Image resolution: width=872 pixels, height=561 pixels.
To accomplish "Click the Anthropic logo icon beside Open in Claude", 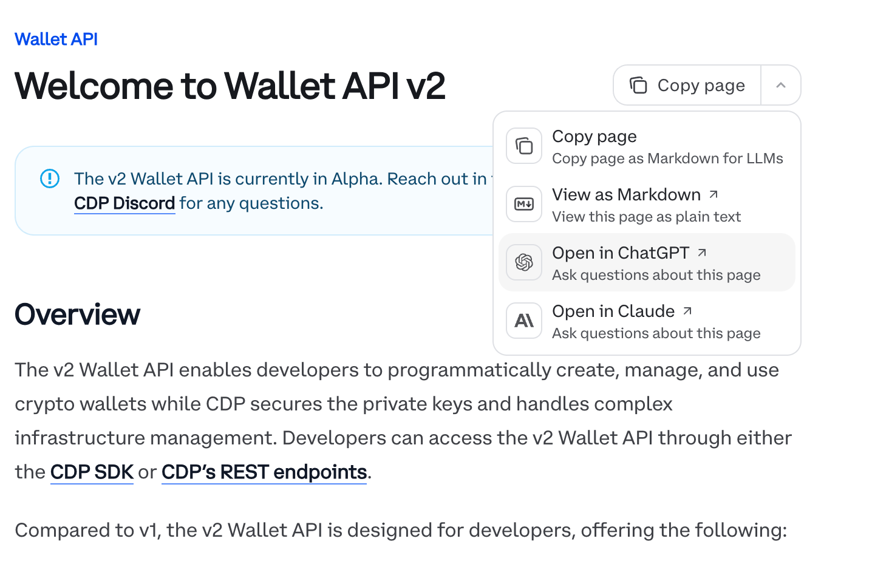I will 523,321.
